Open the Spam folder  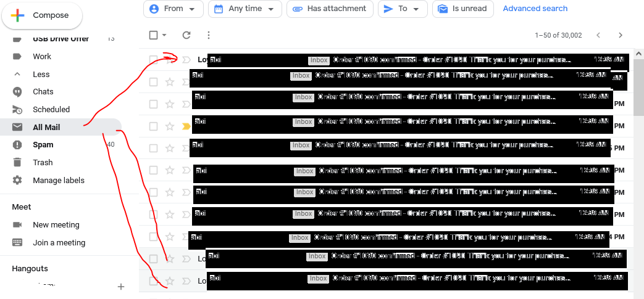[x=43, y=145]
